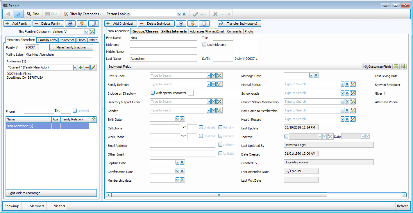Open the Person Lookup dropdown
413x213 pixels.
click(x=180, y=14)
